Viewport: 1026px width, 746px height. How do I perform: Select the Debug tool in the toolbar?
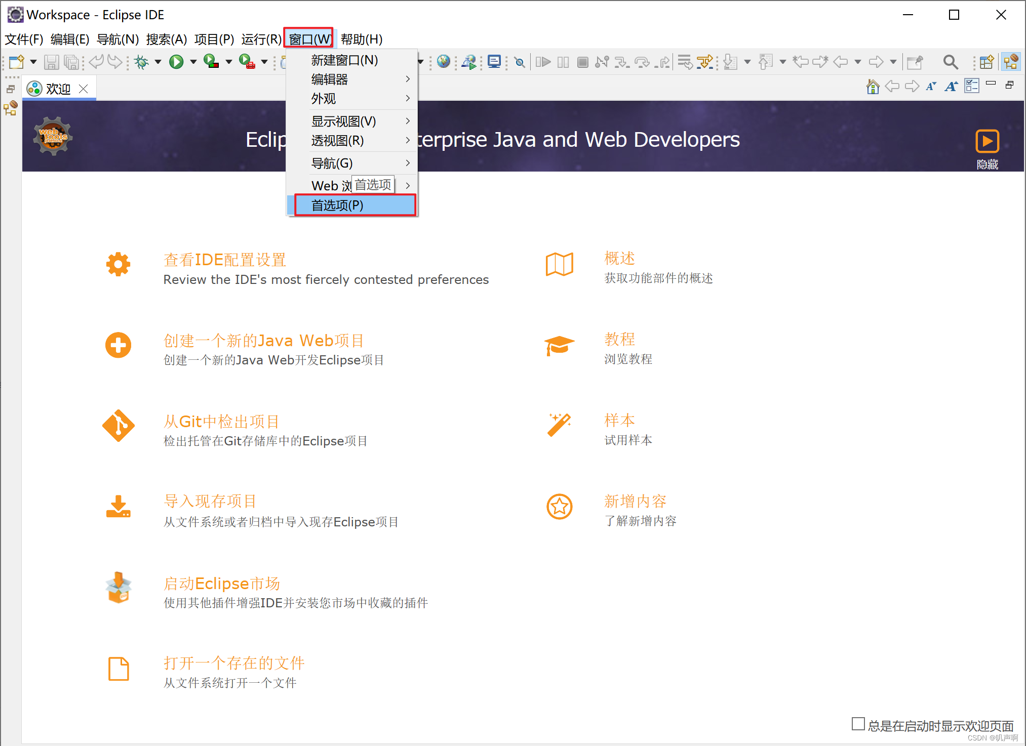click(142, 62)
